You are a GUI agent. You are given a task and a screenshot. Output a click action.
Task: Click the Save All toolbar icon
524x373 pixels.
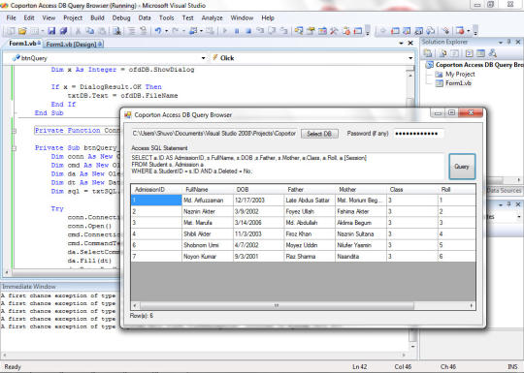[x=63, y=31]
